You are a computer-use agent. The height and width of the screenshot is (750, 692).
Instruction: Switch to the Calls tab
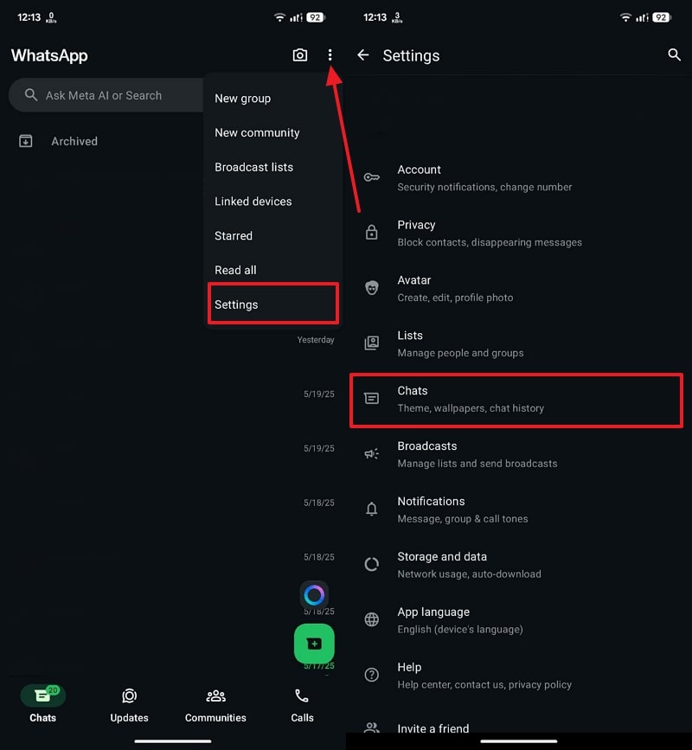302,705
